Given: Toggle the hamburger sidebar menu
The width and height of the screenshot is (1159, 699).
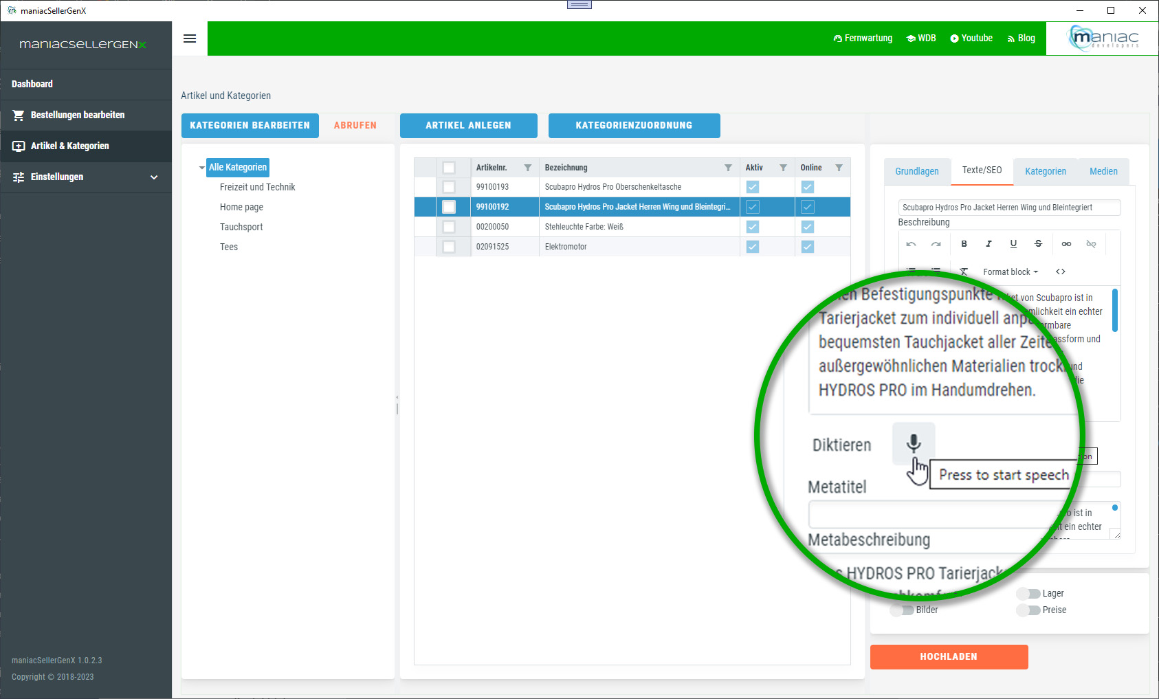Looking at the screenshot, I should pyautogui.click(x=190, y=38).
